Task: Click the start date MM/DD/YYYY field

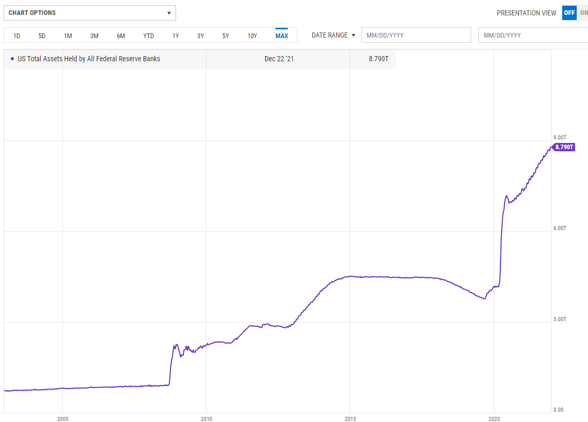Action: (416, 35)
